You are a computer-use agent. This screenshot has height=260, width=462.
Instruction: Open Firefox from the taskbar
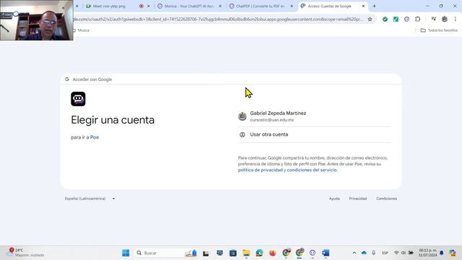point(273,253)
